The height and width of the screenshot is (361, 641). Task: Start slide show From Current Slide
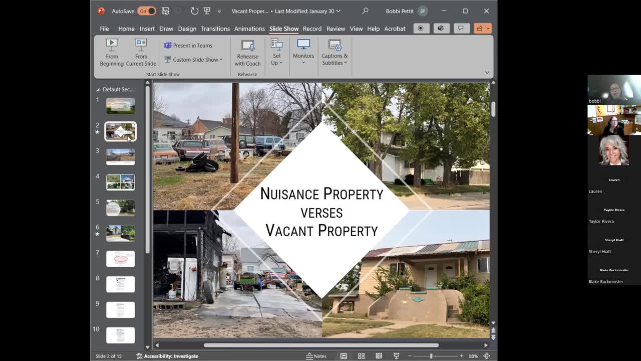tap(141, 53)
